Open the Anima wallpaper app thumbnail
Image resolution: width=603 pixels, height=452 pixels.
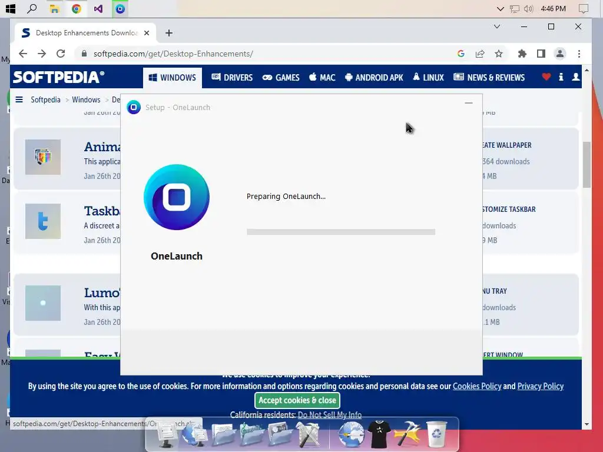42,157
